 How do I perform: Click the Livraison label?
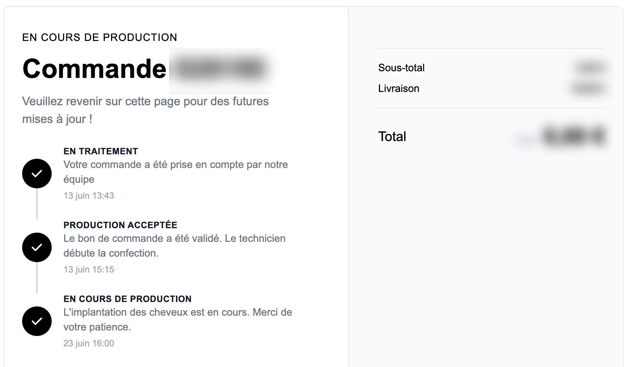point(399,89)
